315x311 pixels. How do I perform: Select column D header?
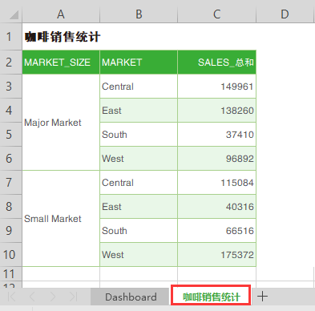click(x=285, y=14)
